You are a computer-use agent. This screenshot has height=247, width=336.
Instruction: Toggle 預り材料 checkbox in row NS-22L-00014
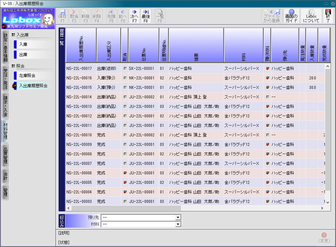(268, 97)
